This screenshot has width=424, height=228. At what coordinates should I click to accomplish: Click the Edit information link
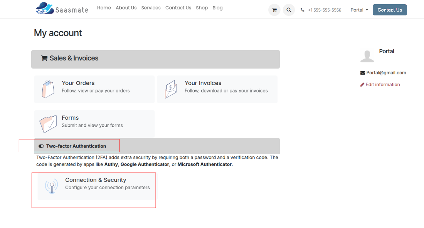coord(382,85)
